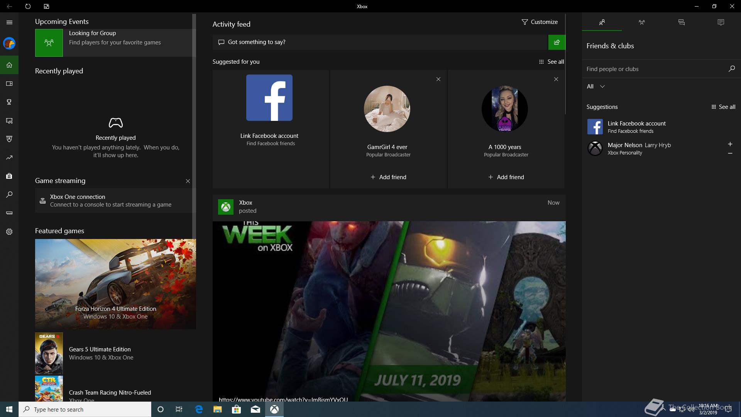The image size is (741, 417).
Task: Click the Customize filter button
Action: click(540, 22)
